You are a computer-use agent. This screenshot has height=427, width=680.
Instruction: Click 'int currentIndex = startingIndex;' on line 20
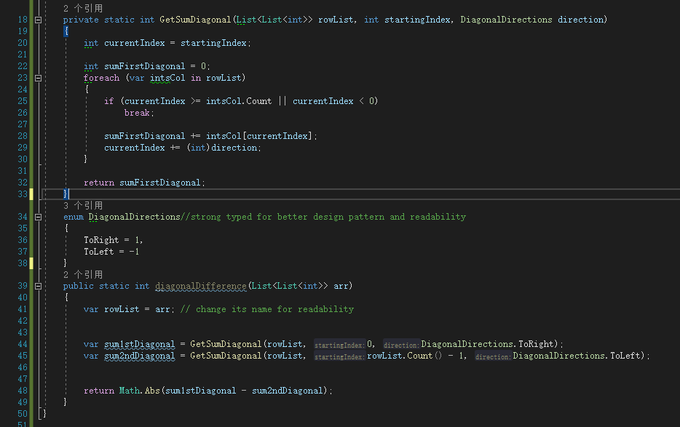click(167, 43)
